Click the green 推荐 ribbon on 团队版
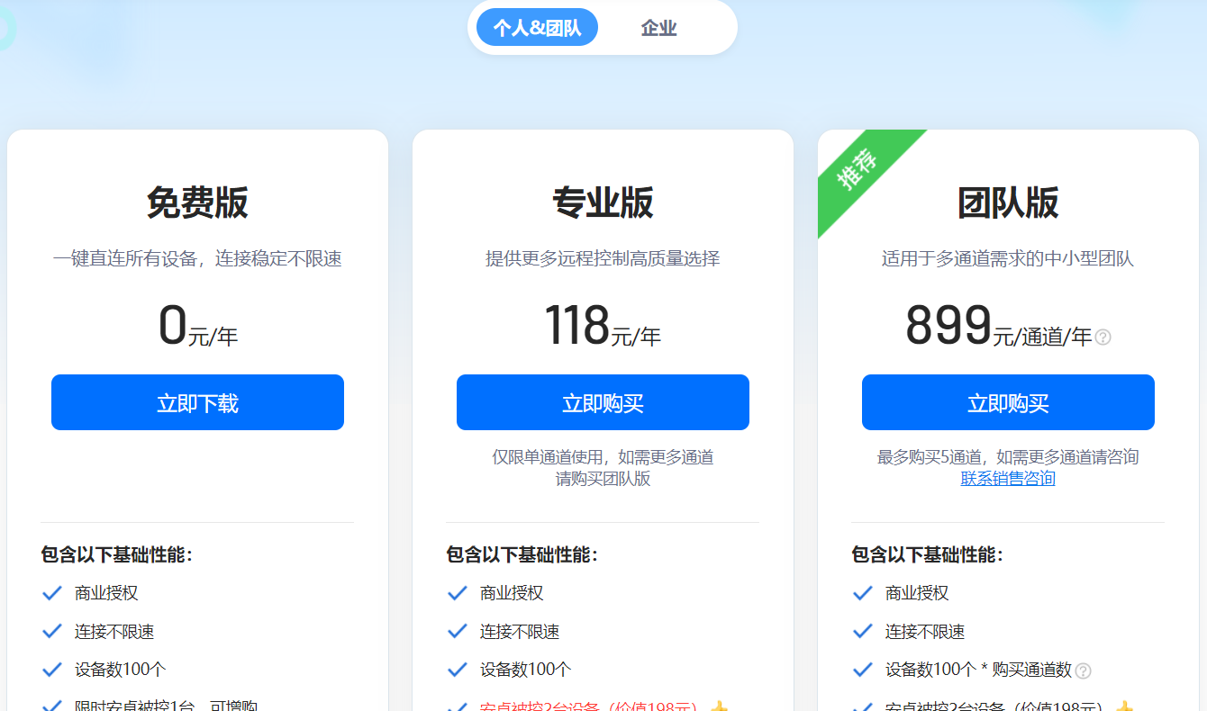 (858, 170)
